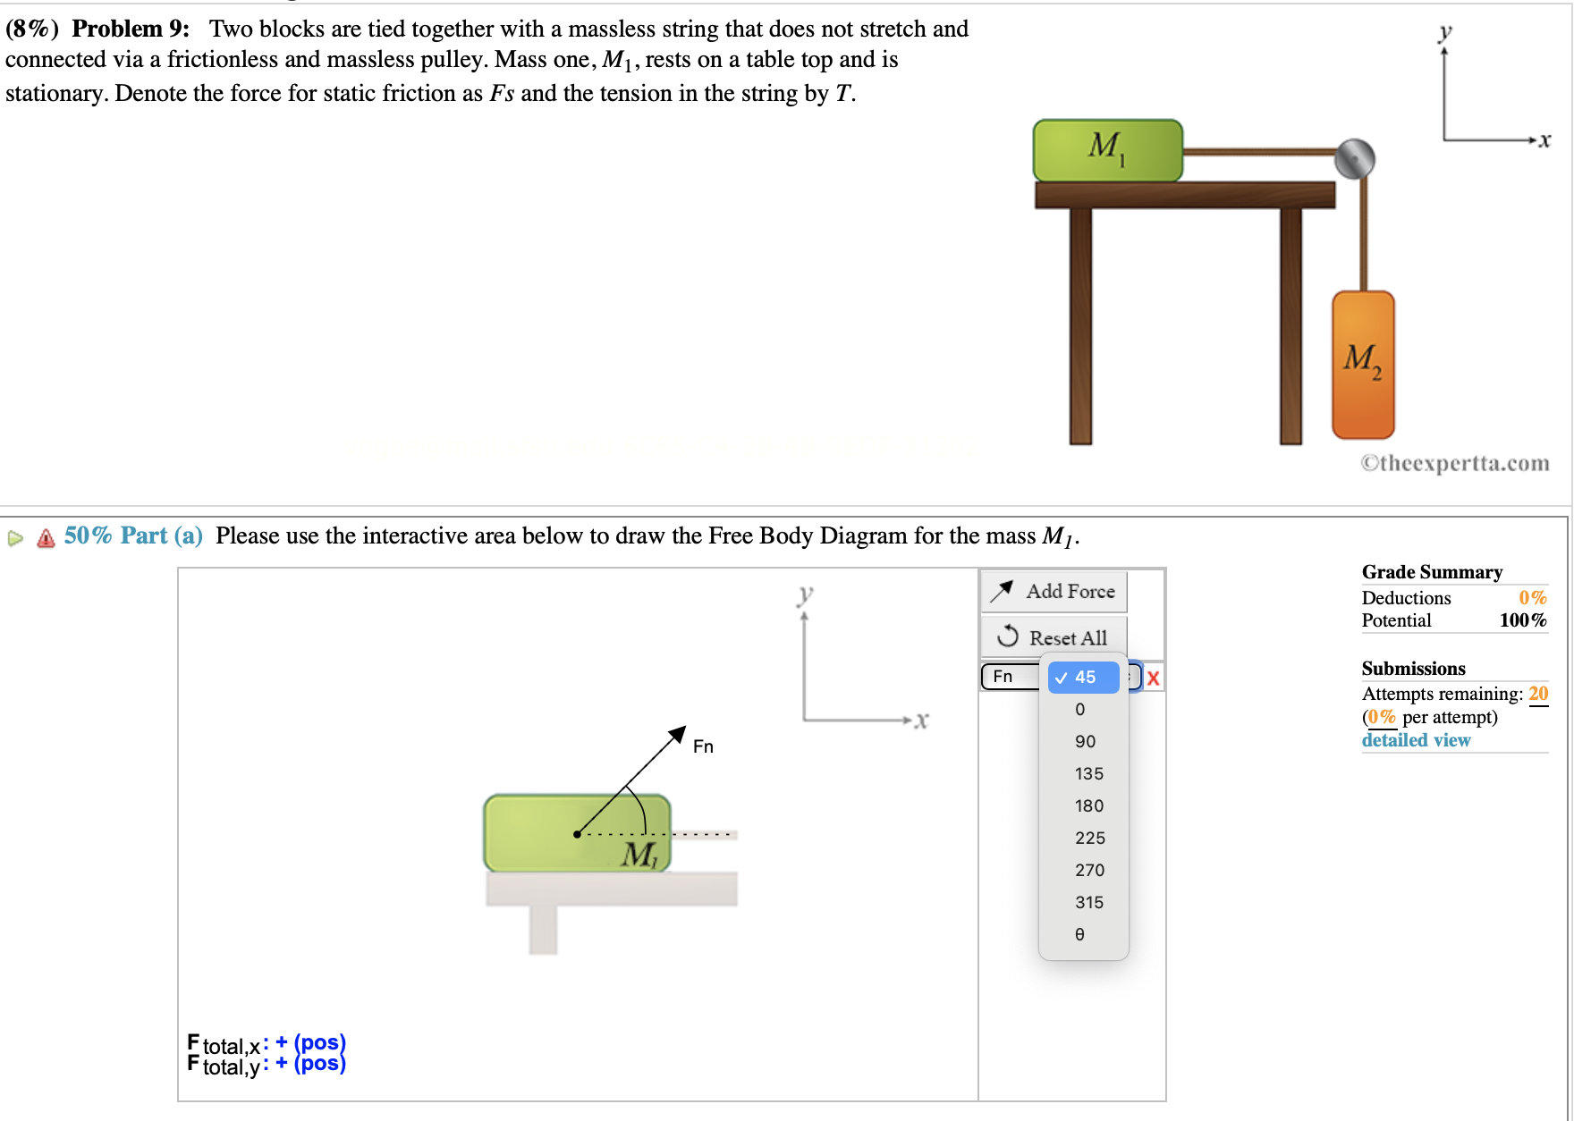Click the F total,y sign indicator
1574x1121 pixels.
coord(310,1063)
